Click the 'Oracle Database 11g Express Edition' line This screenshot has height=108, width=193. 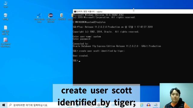click(x=117, y=46)
